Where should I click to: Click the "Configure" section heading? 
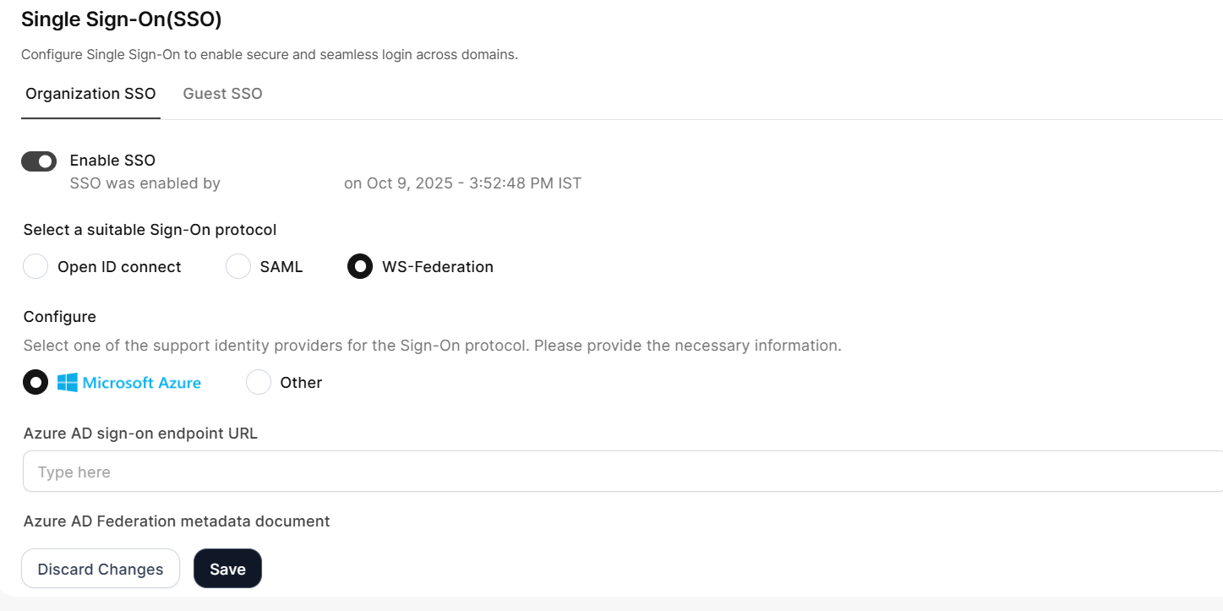[x=60, y=317]
